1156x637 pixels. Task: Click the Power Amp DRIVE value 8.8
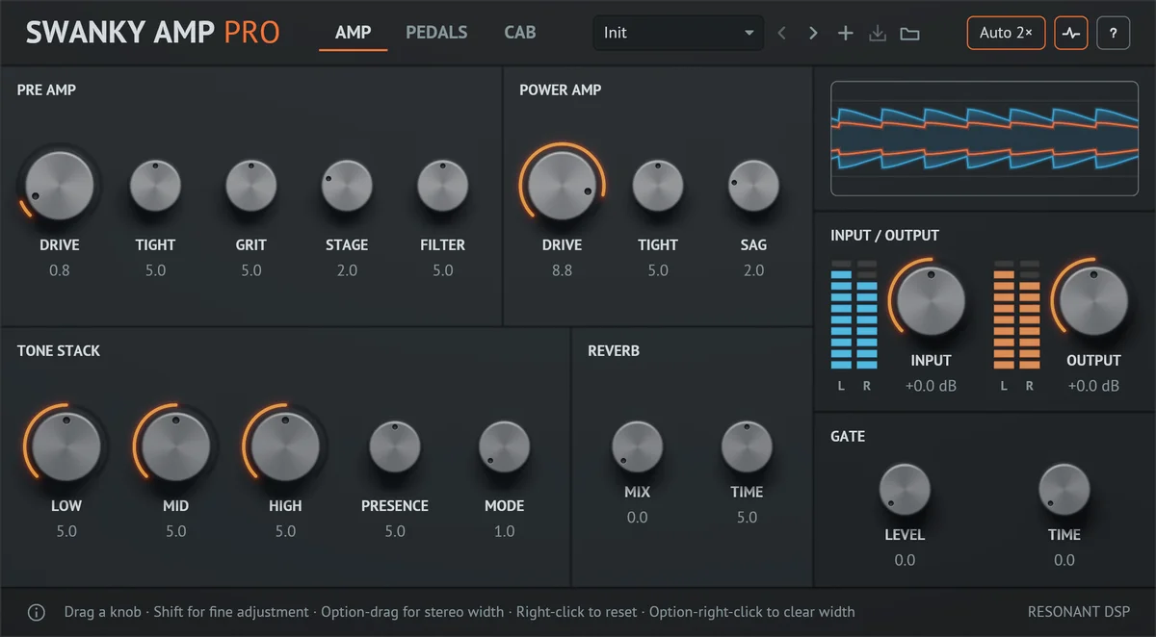pyautogui.click(x=563, y=270)
